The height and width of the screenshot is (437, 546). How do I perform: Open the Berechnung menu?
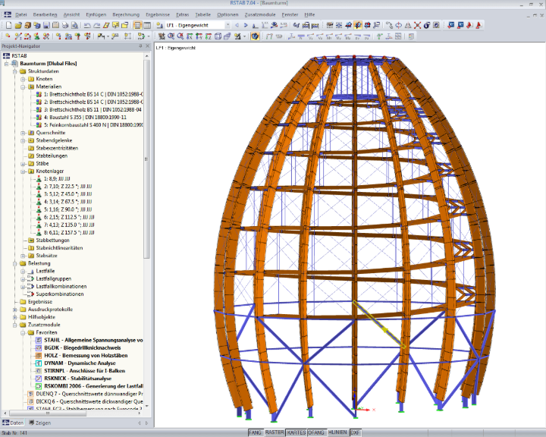click(x=126, y=14)
